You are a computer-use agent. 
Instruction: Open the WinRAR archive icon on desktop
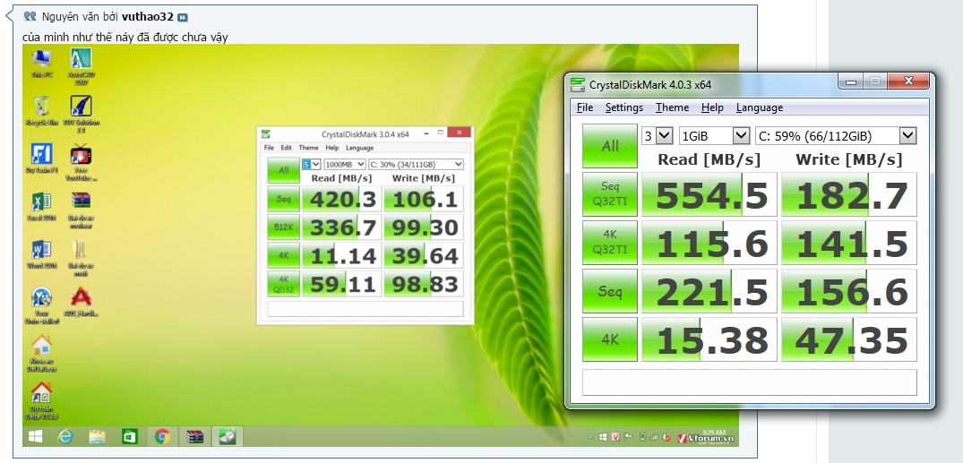pos(81,210)
